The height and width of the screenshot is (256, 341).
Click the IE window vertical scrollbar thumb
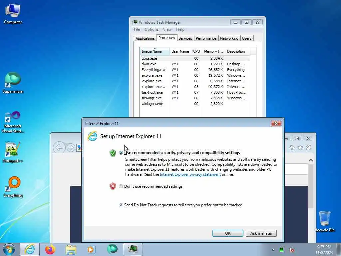click(x=311, y=186)
